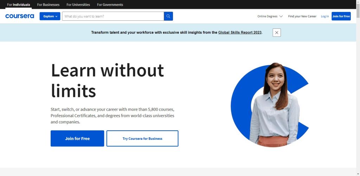The height and width of the screenshot is (176, 360).
Task: Open the Explore dropdown menu
Action: 50,16
